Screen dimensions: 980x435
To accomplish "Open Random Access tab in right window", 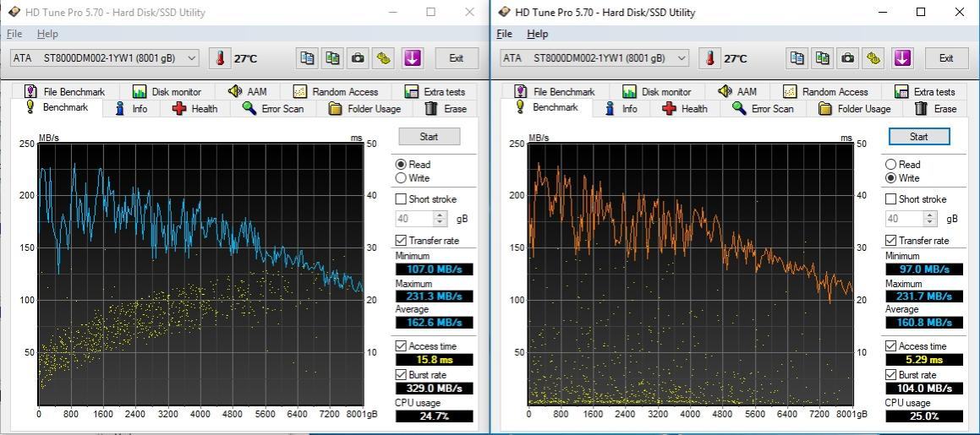I will (x=826, y=92).
